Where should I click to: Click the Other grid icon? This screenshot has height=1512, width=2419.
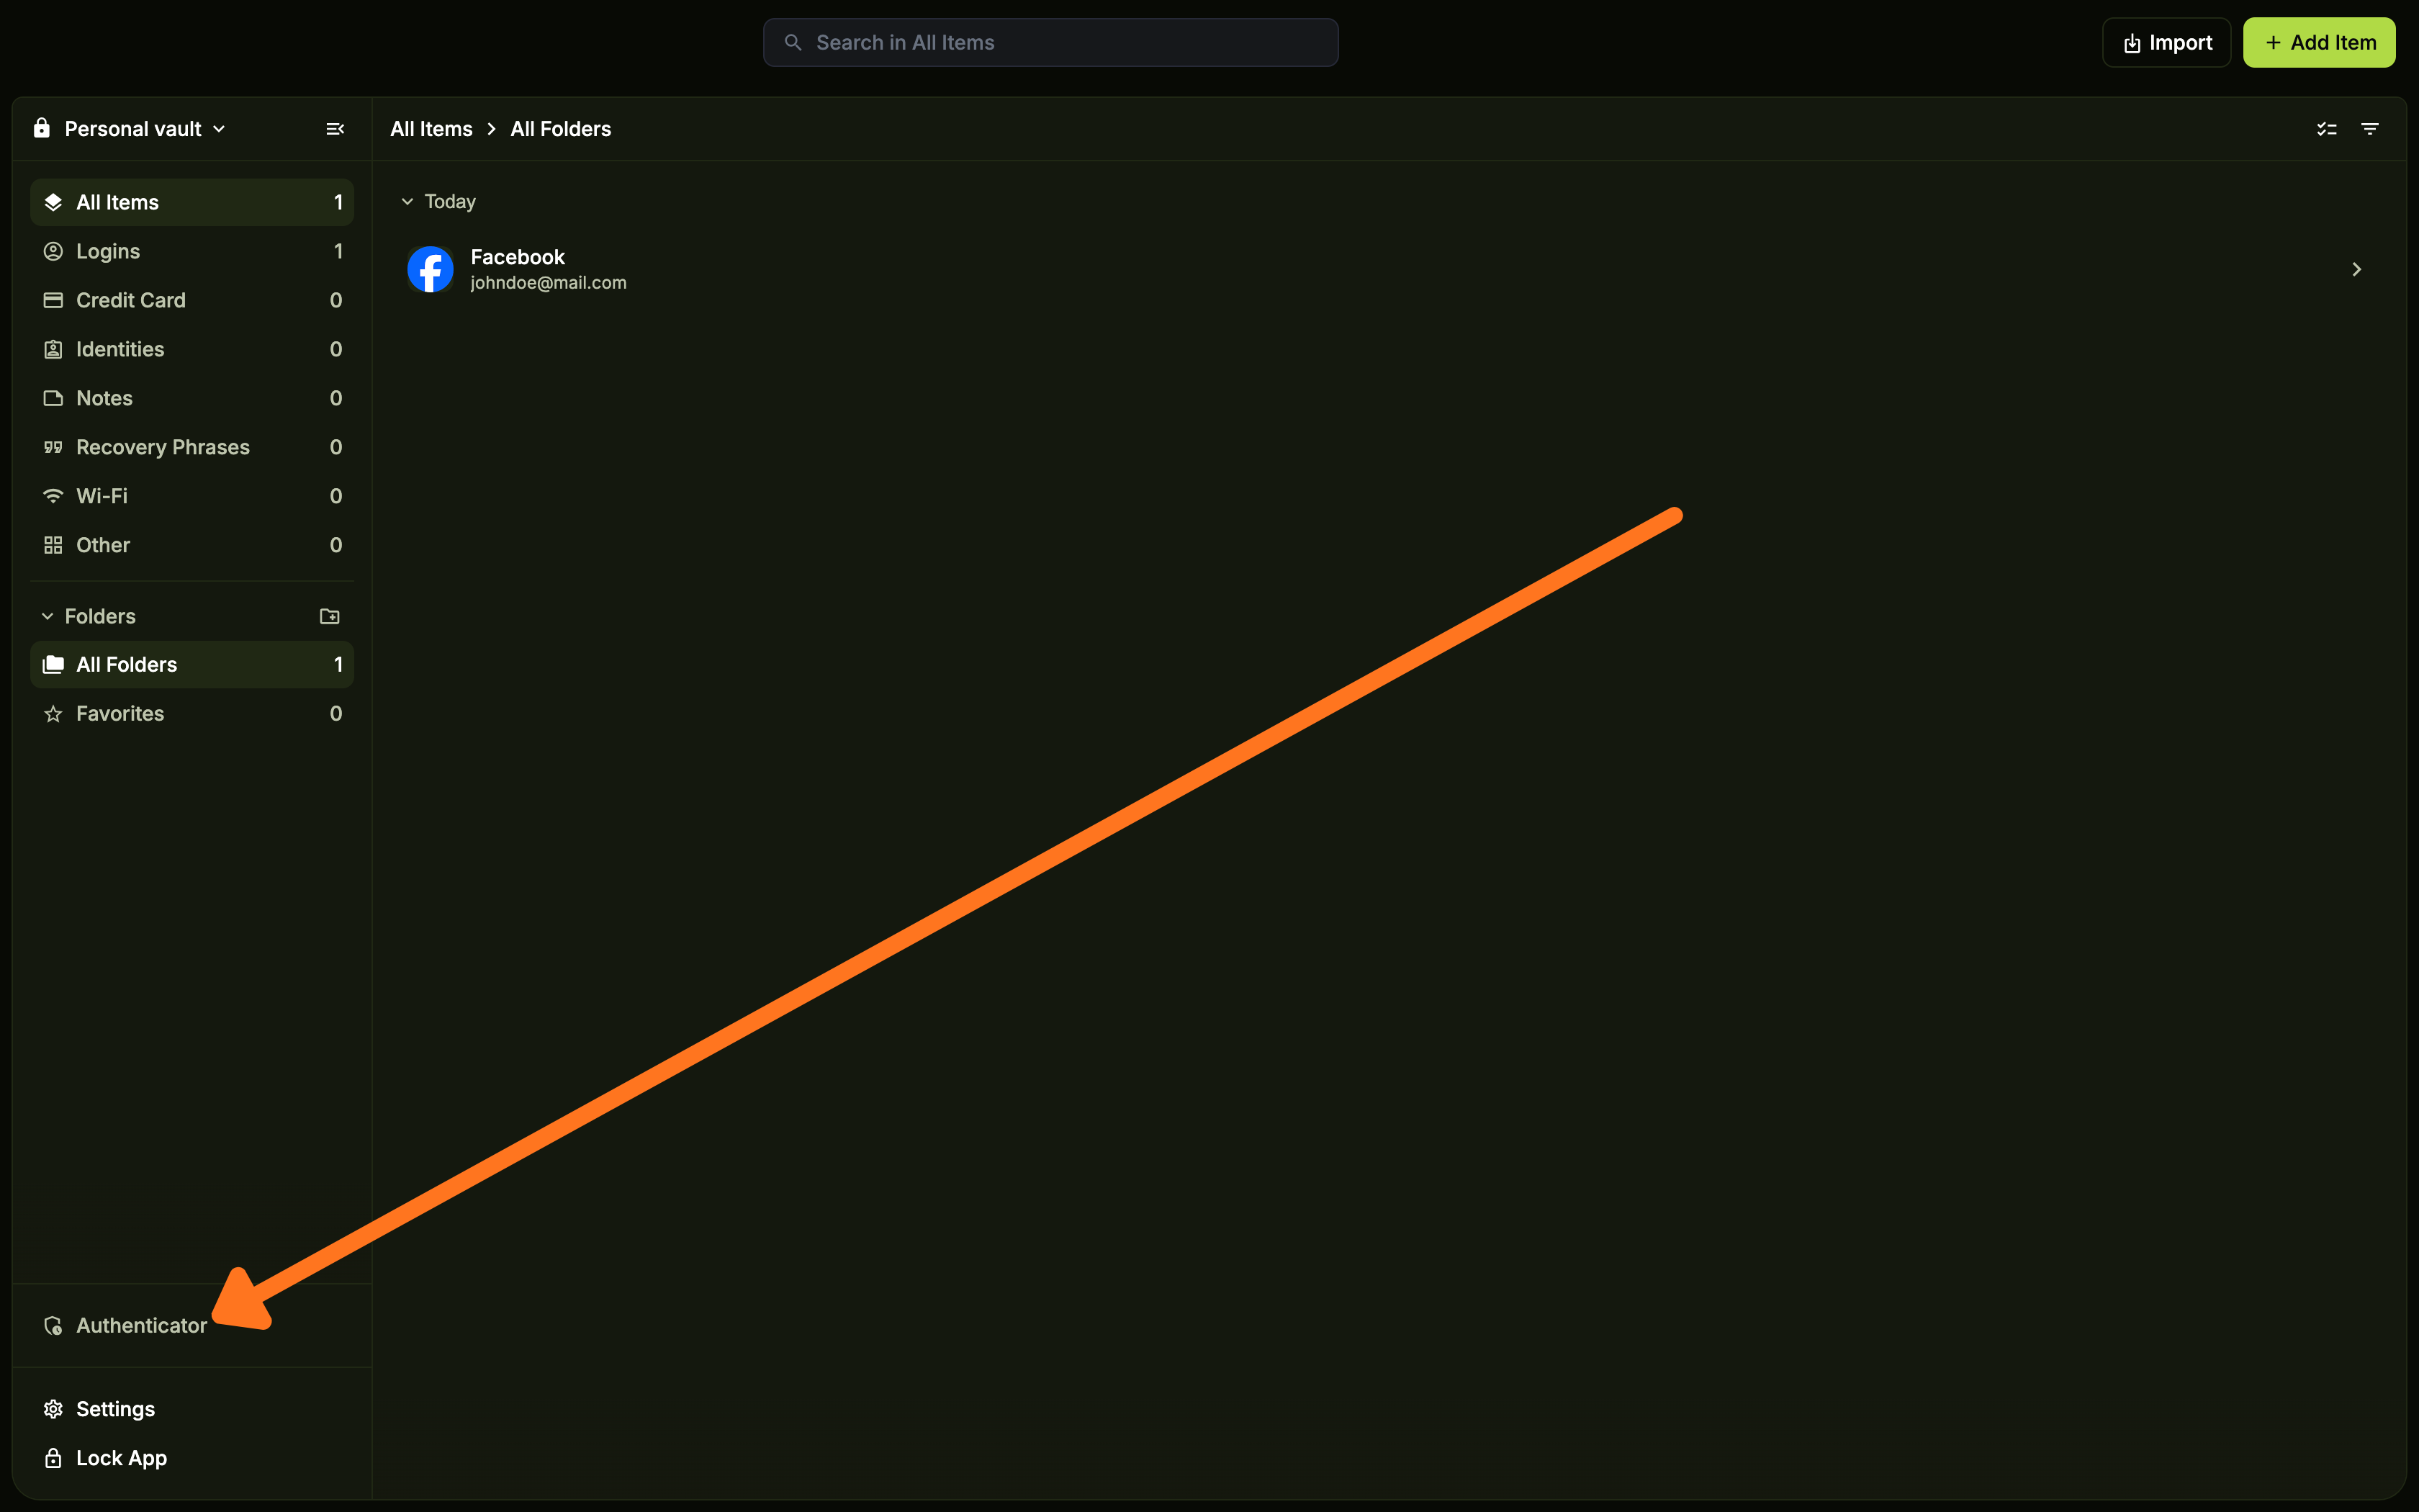point(54,546)
